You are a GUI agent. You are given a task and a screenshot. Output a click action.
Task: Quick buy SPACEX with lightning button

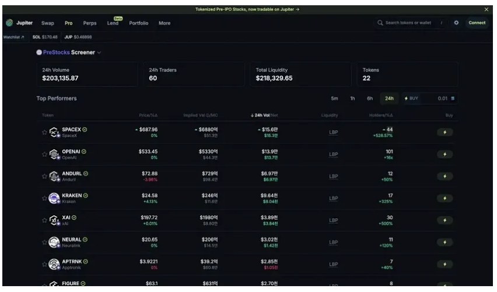pos(444,133)
